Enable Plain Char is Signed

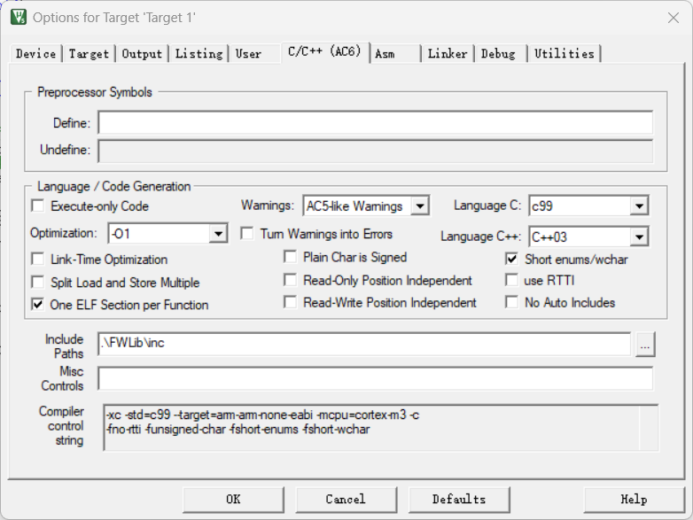click(x=290, y=257)
